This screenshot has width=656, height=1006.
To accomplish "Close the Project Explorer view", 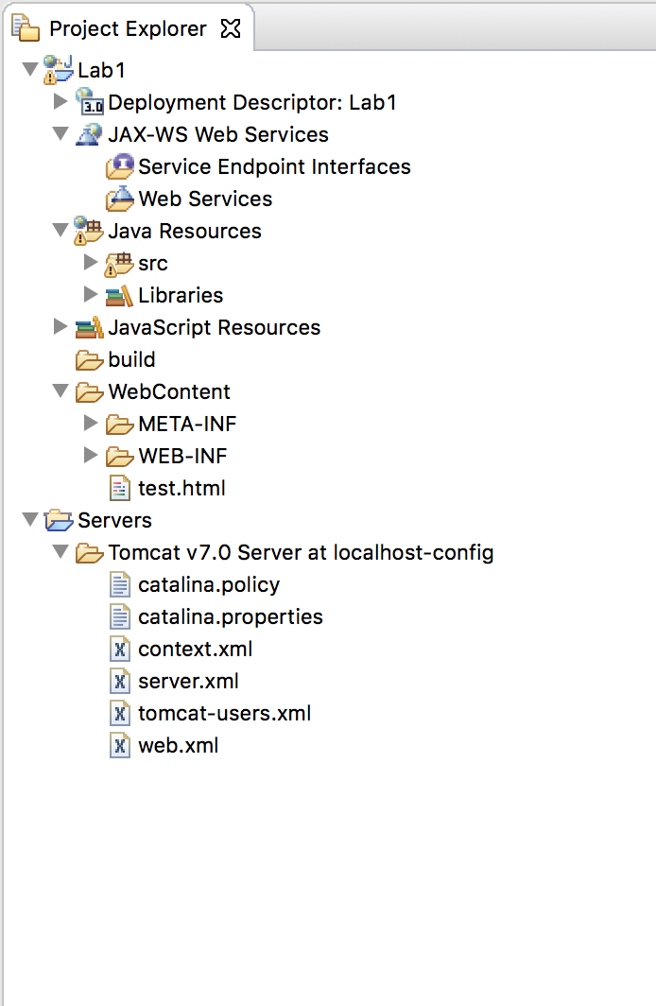I will coord(231,27).
